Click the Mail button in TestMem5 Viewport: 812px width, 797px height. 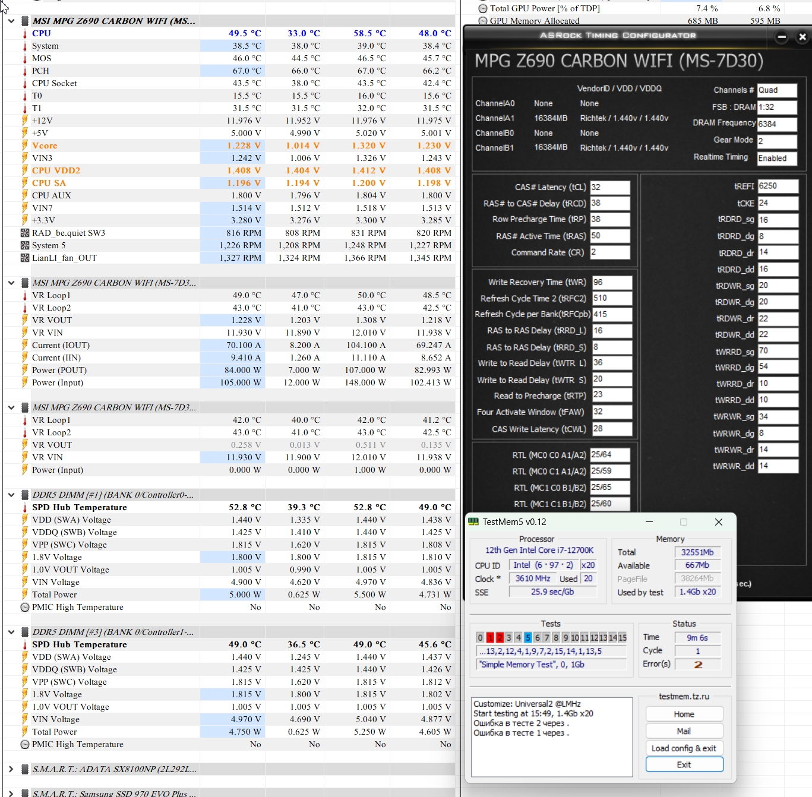pyautogui.click(x=684, y=731)
